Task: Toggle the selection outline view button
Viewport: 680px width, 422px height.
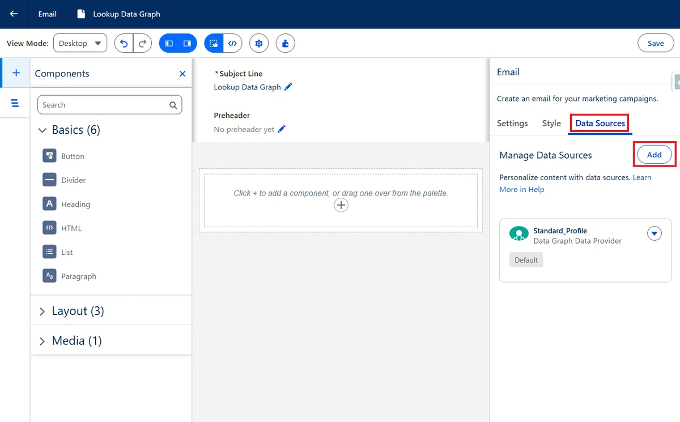Action: click(x=214, y=43)
